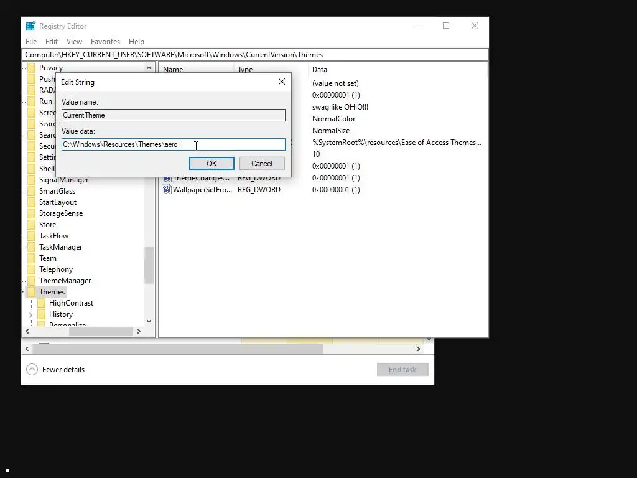Image resolution: width=637 pixels, height=478 pixels.
Task: Click the tree pane scroll up arrow
Action: [x=149, y=68]
